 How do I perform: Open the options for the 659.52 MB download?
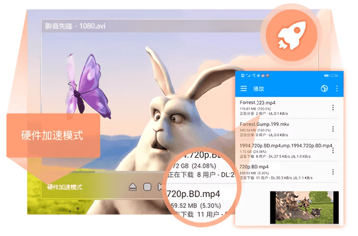coord(333,171)
